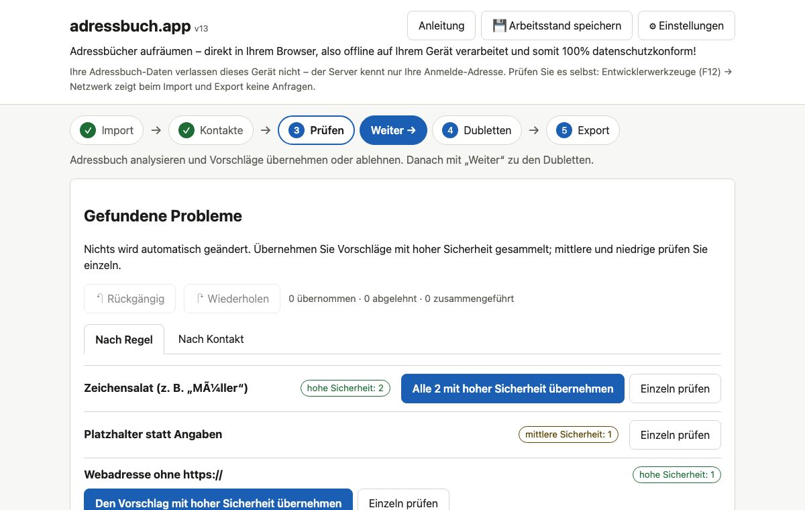
Task: Click the v13 version label
Action: pyautogui.click(x=201, y=29)
